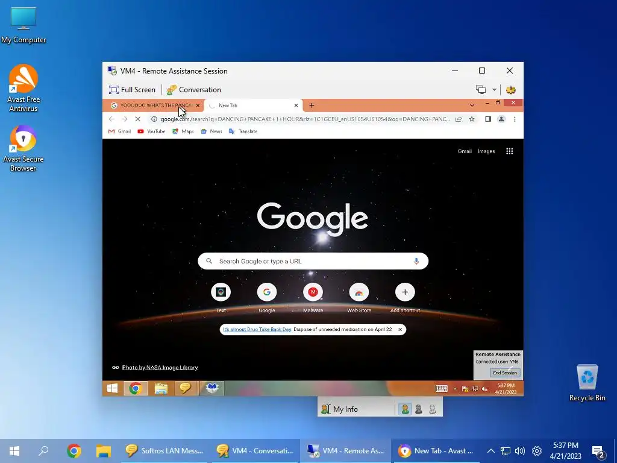This screenshot has height=463, width=617.
Task: Expand the host taskbar hidden icons chevron
Action: [x=490, y=451]
